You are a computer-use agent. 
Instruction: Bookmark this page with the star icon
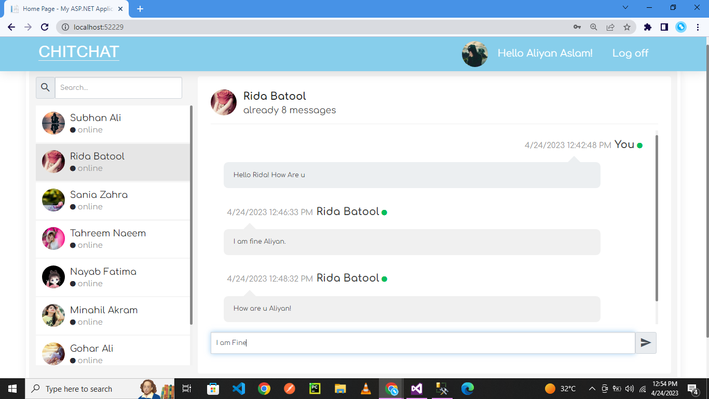[x=627, y=27]
